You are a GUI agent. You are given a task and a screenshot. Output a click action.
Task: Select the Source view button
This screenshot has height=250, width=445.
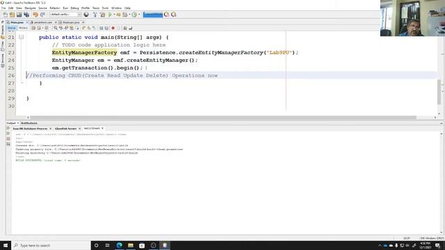(12, 28)
